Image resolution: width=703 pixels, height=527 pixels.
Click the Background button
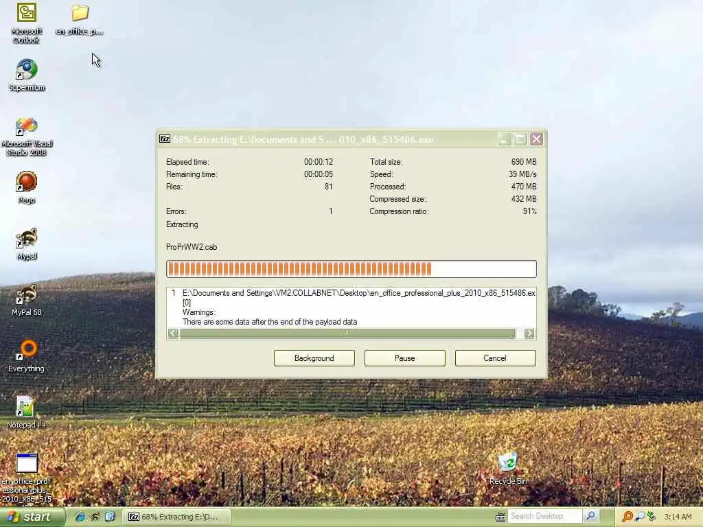pos(314,358)
